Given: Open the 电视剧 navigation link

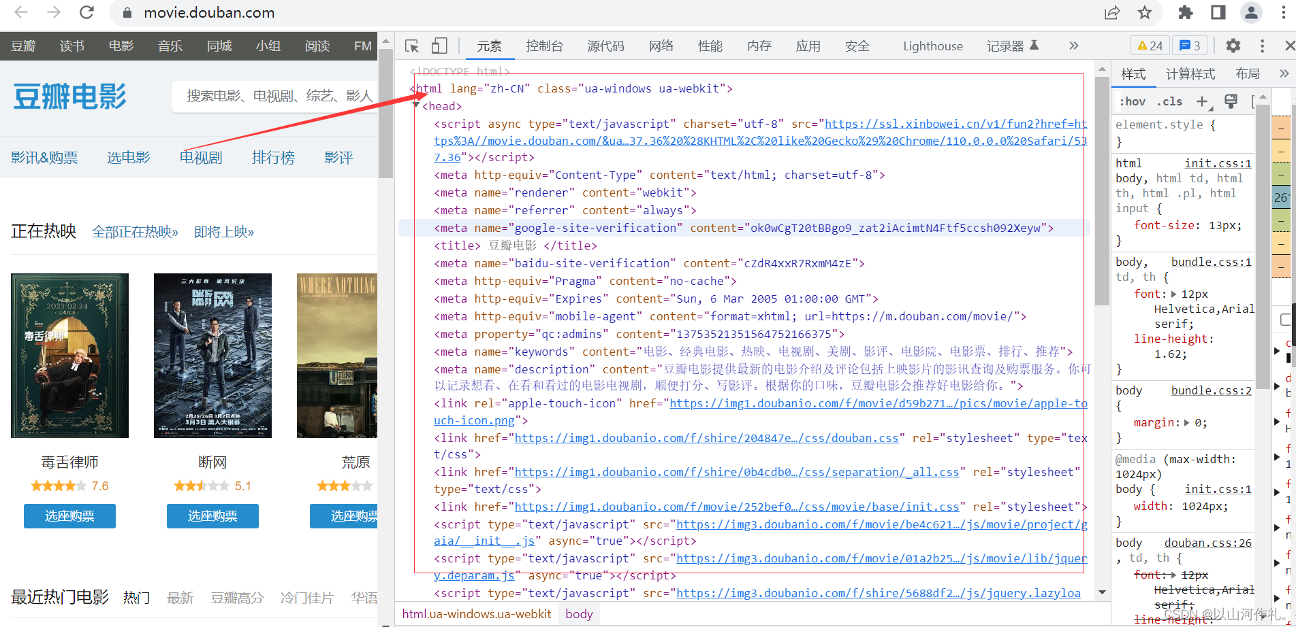Looking at the screenshot, I should click(x=200, y=158).
